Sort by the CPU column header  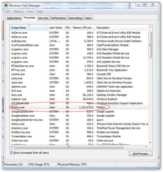67,28
